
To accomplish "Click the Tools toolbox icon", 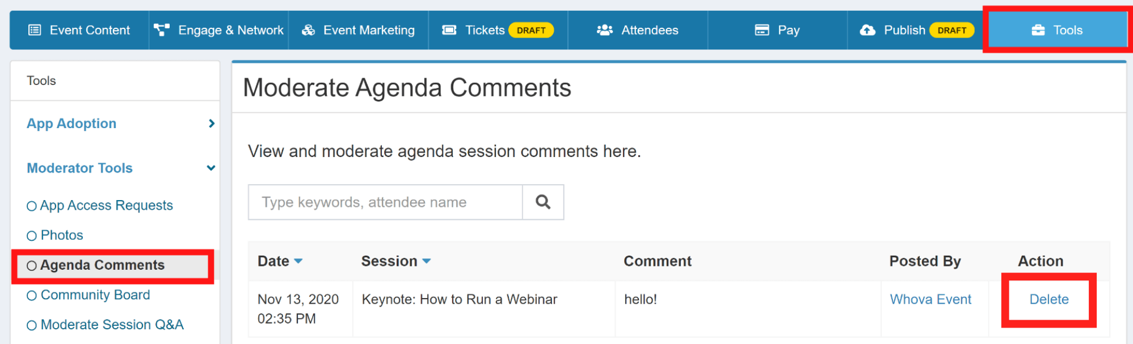I will tap(1038, 30).
